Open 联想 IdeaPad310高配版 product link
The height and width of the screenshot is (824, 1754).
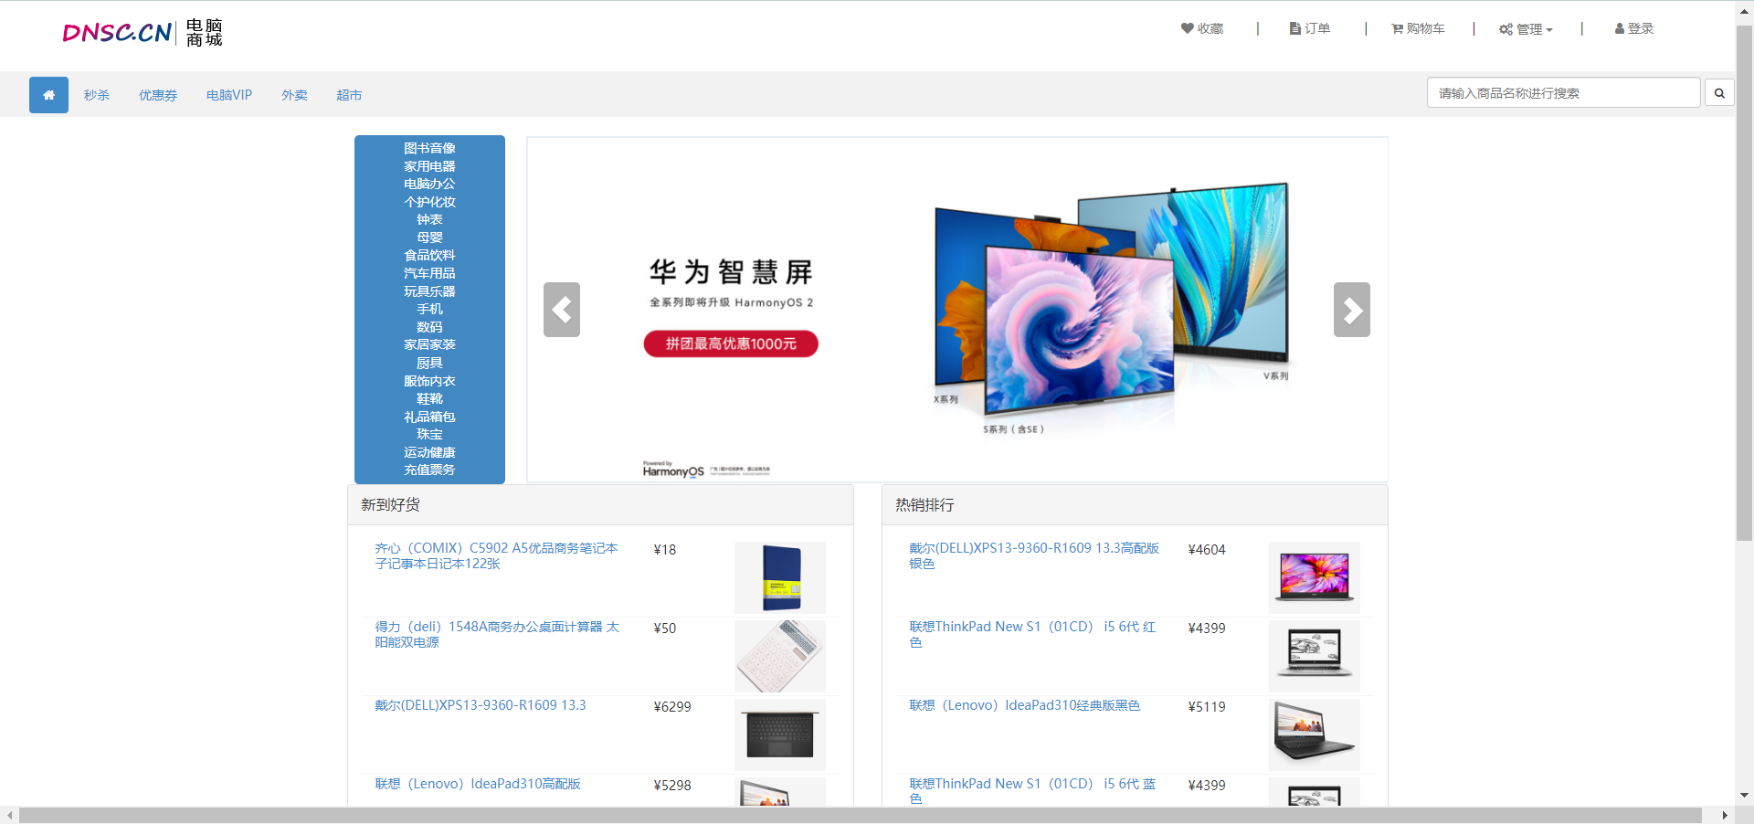click(478, 784)
